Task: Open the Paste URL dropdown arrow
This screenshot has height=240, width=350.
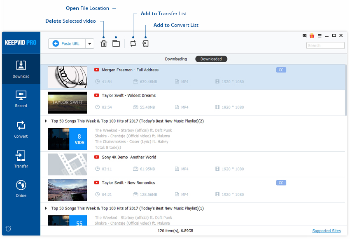Action: click(x=89, y=44)
